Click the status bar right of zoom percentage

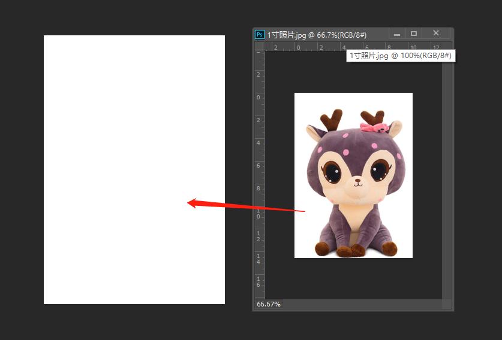click(x=360, y=305)
